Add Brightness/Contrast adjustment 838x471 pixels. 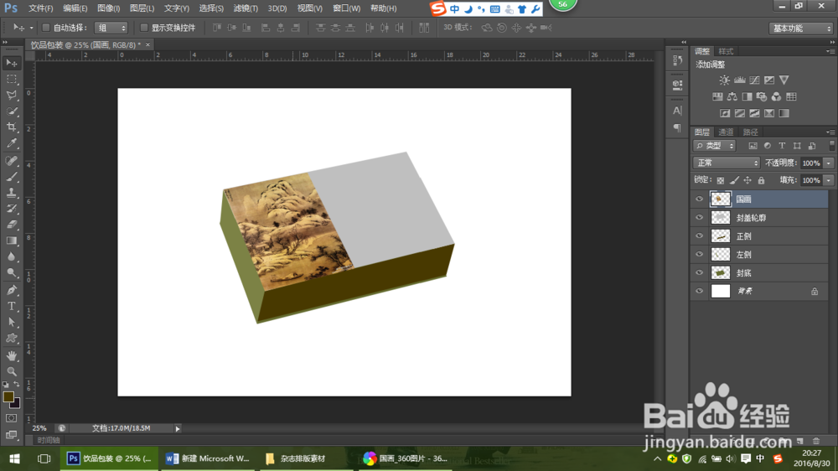click(724, 80)
